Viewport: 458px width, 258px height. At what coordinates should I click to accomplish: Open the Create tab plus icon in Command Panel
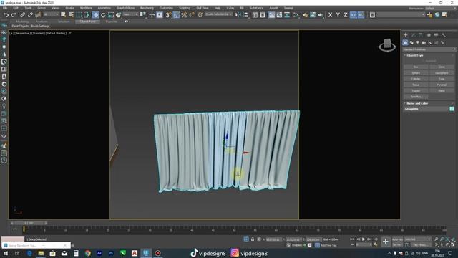pos(406,35)
